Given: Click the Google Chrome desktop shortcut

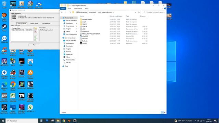Looking at the screenshot, I should (x=13, y=86).
